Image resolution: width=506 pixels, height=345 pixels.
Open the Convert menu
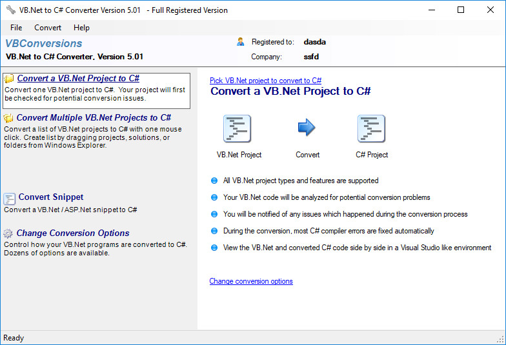[48, 28]
